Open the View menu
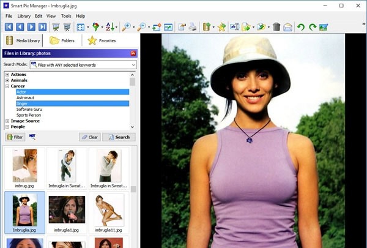The width and height of the screenshot is (367, 248). pyautogui.click(x=51, y=16)
